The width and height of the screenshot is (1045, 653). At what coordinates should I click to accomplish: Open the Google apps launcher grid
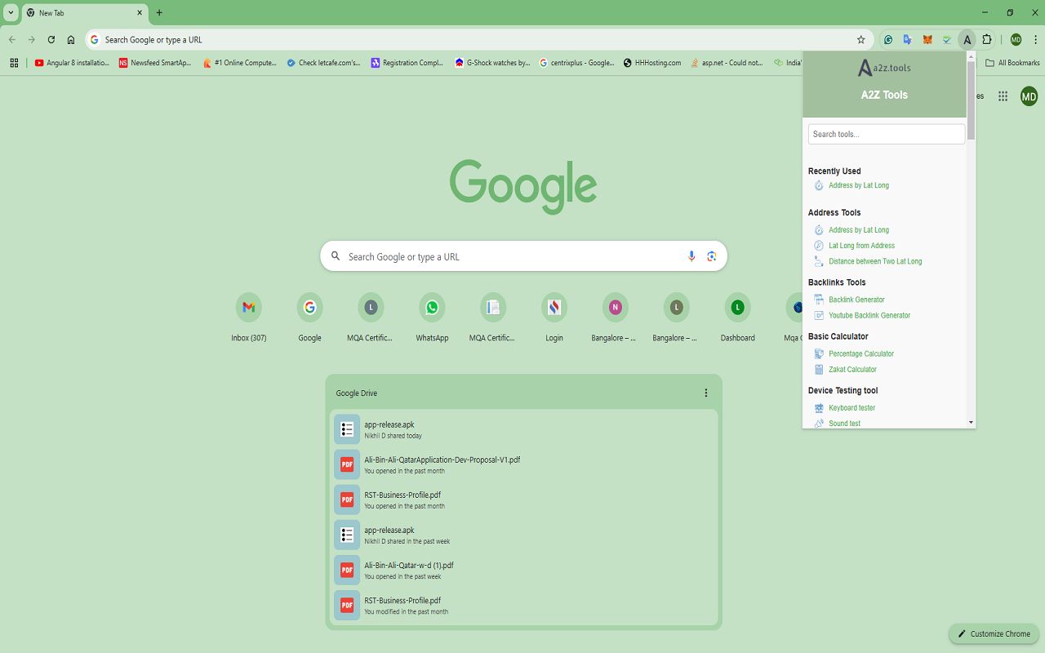[x=1003, y=96]
